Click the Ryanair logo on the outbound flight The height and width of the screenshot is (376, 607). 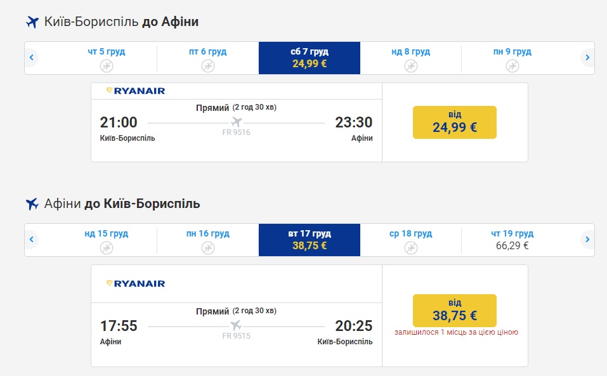click(136, 91)
